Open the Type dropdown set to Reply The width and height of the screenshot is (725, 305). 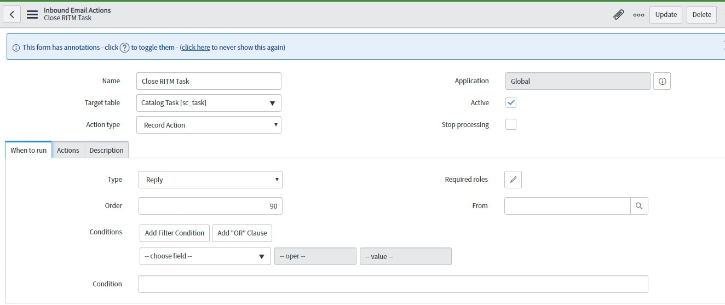(210, 180)
